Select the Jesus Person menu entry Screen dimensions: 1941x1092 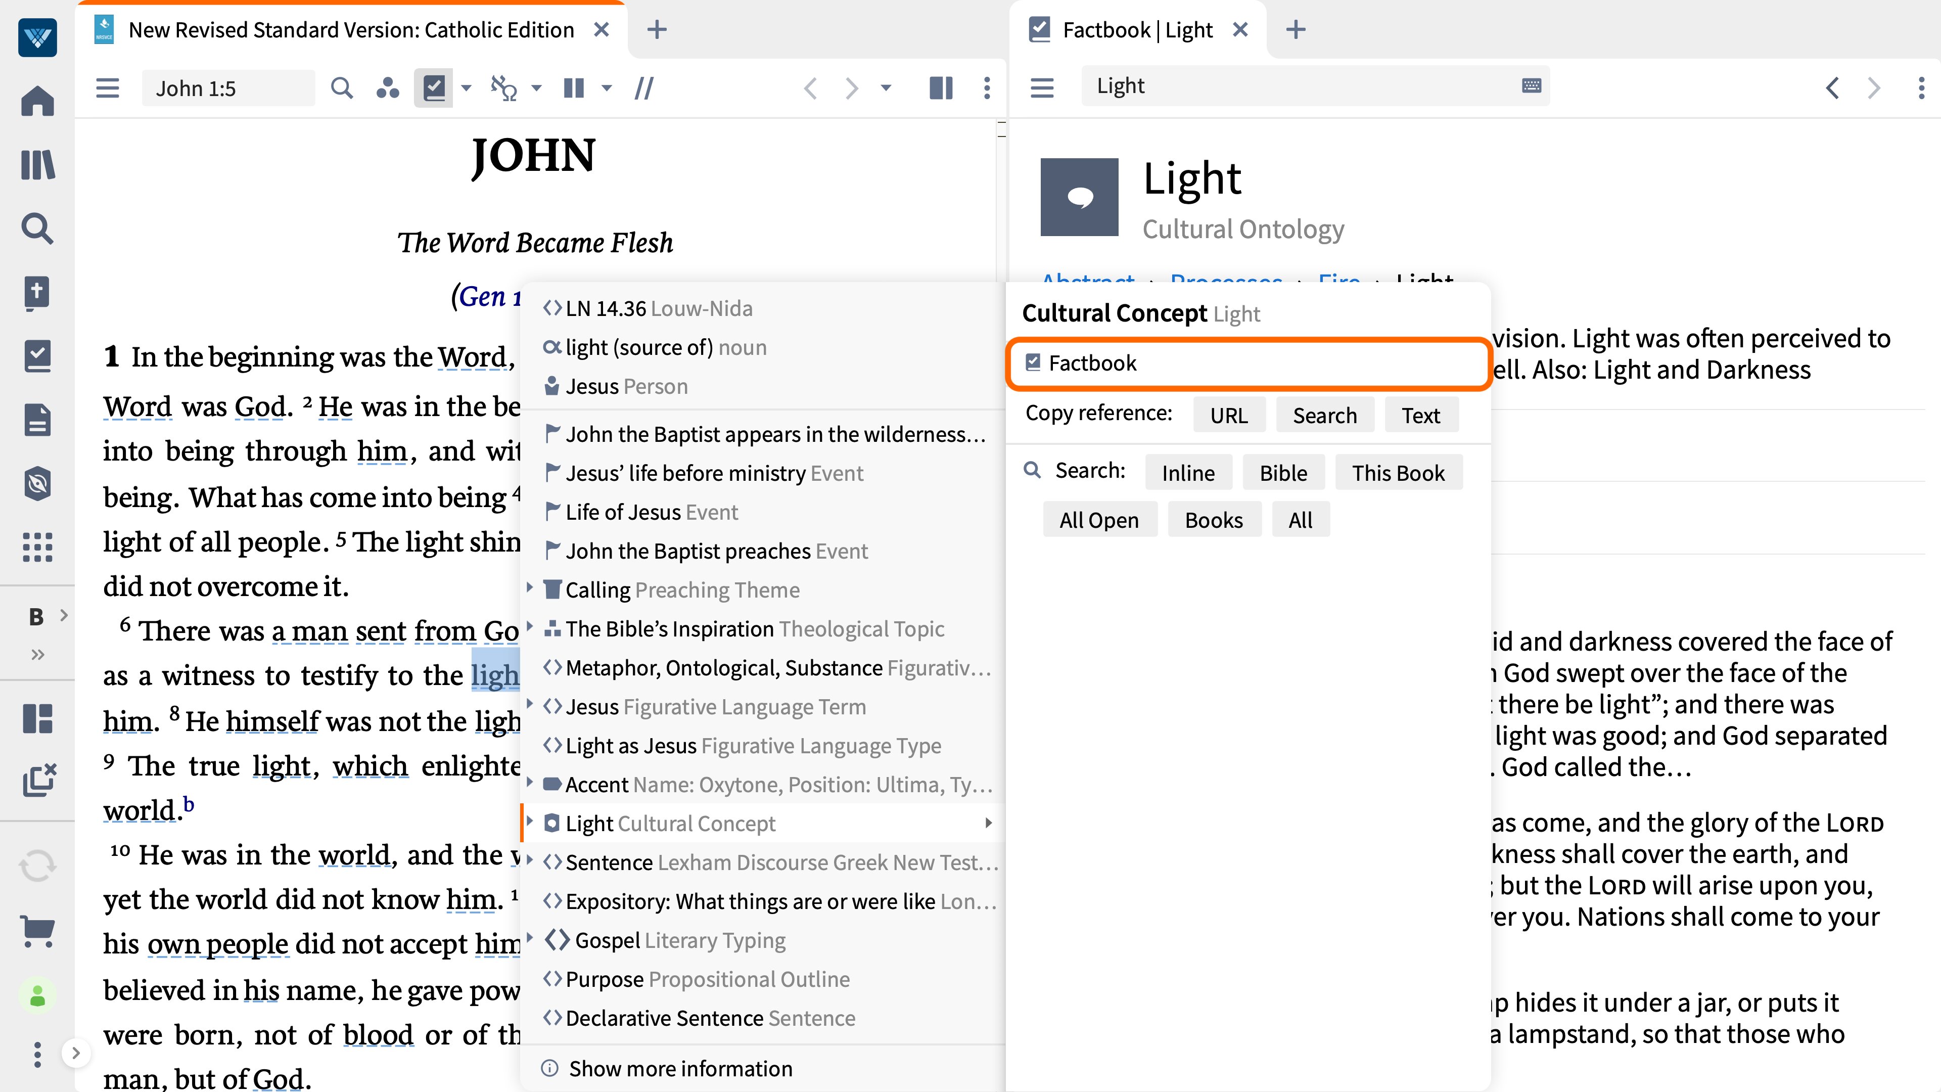(x=763, y=386)
